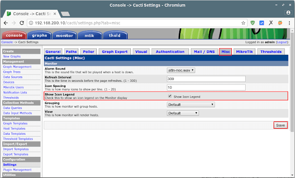Bookmark the page with the star icon
Image resolution: width=295 pixels, height=178 pixels.
point(243,23)
